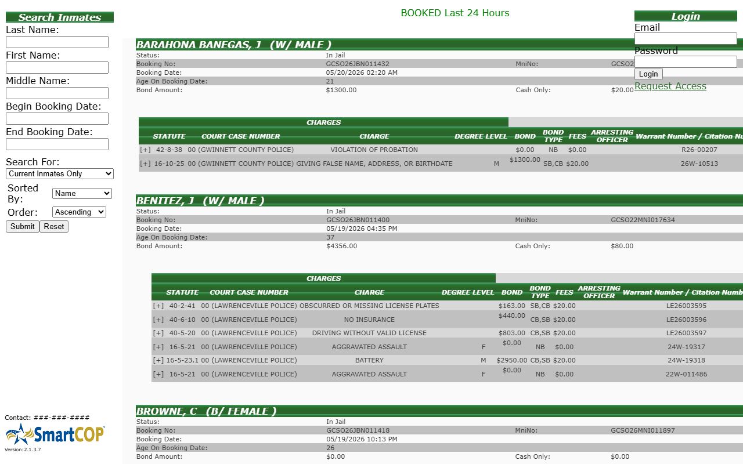Click the STATUTE column header in Barahona charges
This screenshot has height=464, width=743.
coord(169,136)
